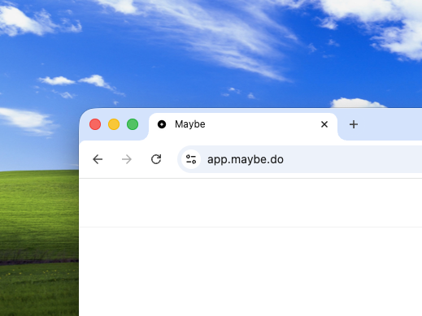Reload the app.maybe.do page

coord(156,159)
